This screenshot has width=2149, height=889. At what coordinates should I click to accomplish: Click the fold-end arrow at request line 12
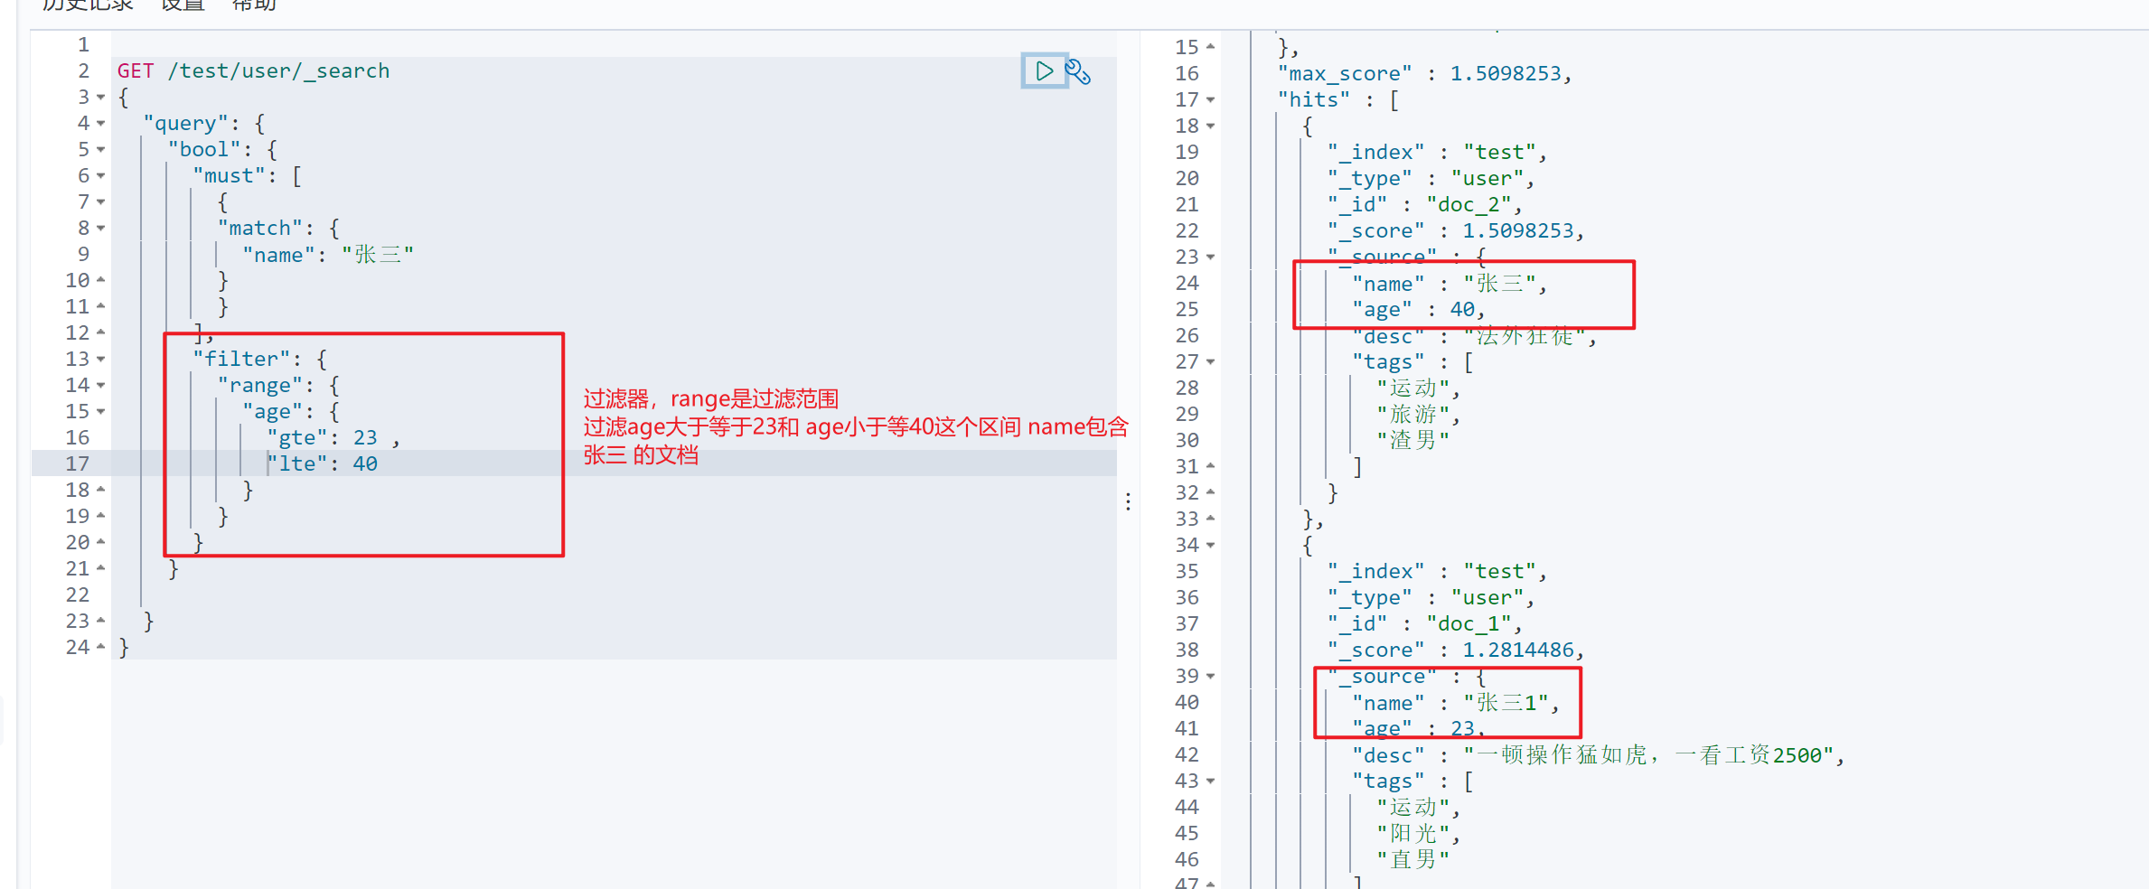pyautogui.click(x=101, y=332)
